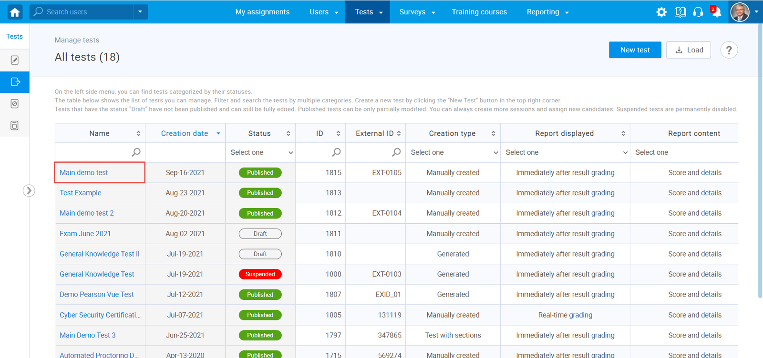
Task: Click the question mark help button
Action: click(729, 50)
